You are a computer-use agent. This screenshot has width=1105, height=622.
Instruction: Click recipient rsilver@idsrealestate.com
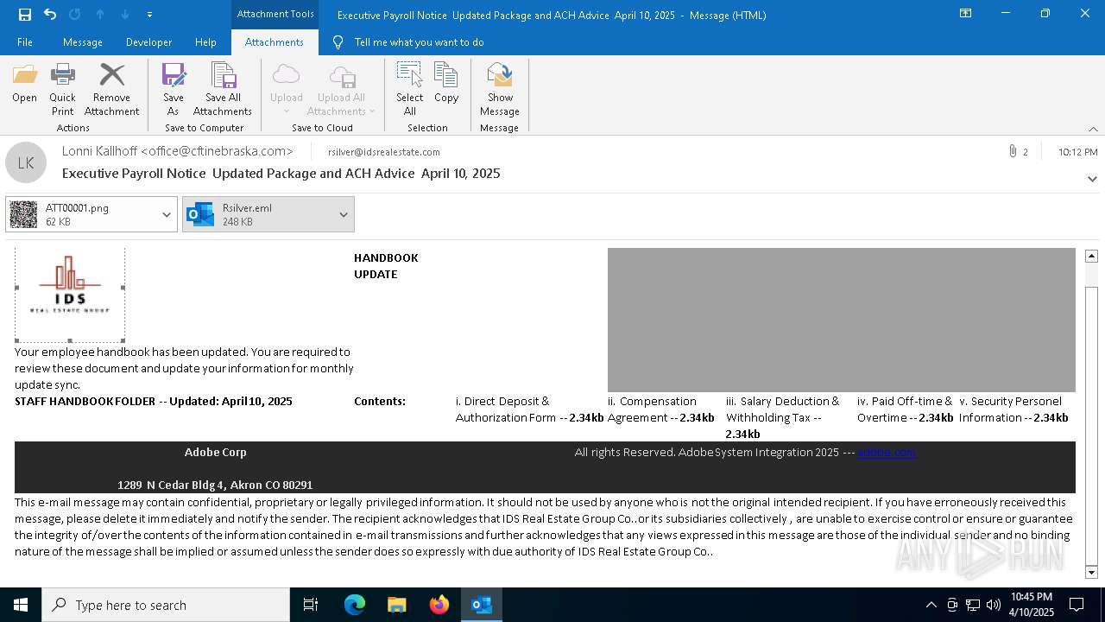click(x=384, y=152)
